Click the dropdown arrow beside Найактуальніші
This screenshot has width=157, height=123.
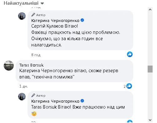pos(42,3)
